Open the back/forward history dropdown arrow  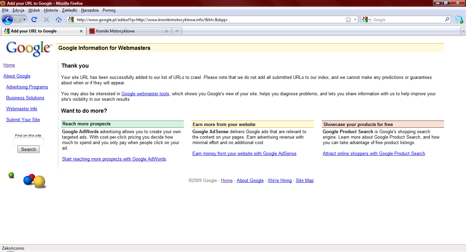pos(24,20)
